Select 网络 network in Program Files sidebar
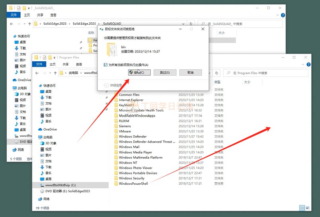The image size is (320, 217). pos(47,199)
